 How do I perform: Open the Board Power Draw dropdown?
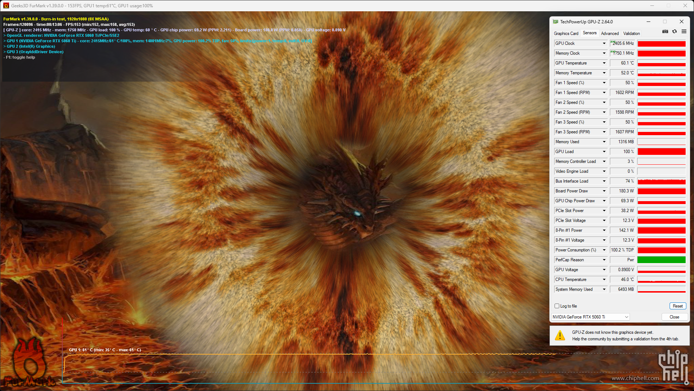604,191
